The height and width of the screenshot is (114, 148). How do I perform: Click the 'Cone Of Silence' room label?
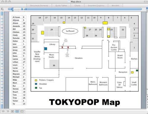tap(119, 85)
